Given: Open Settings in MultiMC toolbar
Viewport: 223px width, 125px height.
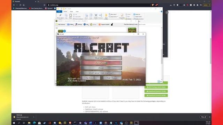Looking at the screenshot, I should [79, 24].
